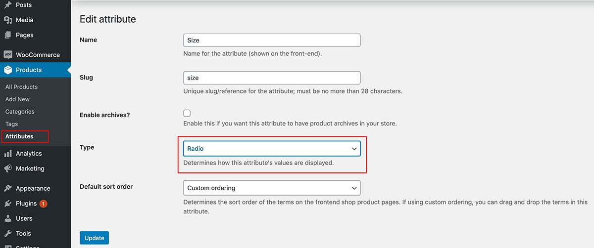This screenshot has width=594, height=248.
Task: Click the Name input field
Action: 272,40
